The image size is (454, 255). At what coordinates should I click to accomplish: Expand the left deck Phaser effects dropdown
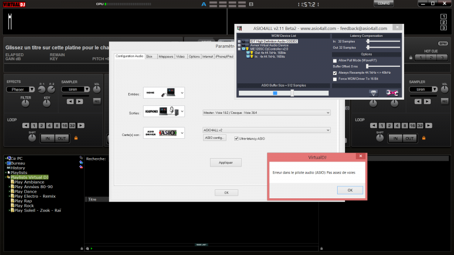tap(21, 89)
